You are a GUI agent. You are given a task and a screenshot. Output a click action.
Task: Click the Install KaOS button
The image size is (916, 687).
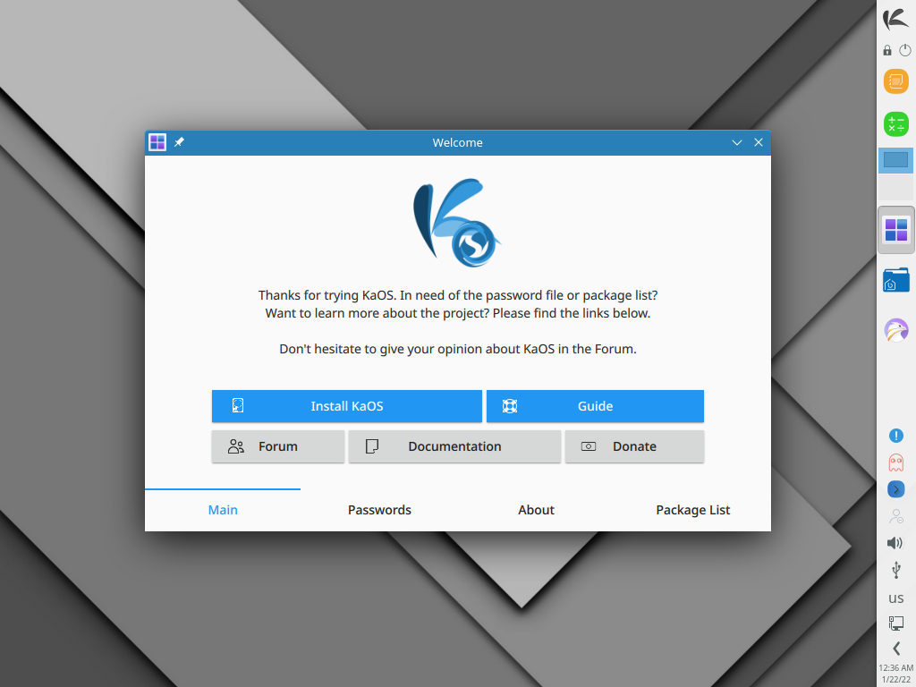346,406
